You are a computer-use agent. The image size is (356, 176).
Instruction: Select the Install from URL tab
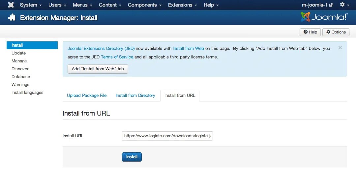pos(180,96)
